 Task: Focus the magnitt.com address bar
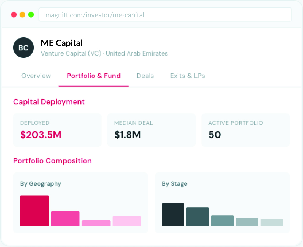coord(165,15)
